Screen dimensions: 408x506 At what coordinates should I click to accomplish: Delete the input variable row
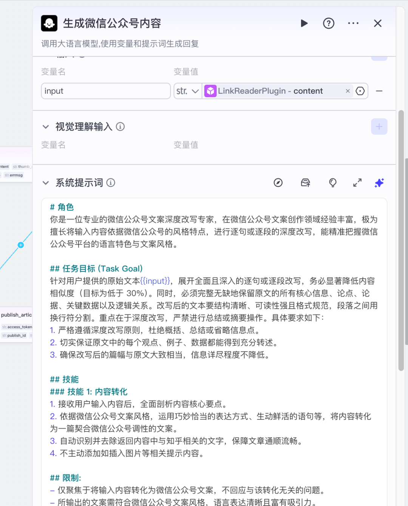click(379, 91)
